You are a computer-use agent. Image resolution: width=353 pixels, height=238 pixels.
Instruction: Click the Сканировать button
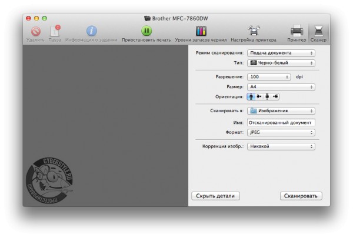[301, 196]
